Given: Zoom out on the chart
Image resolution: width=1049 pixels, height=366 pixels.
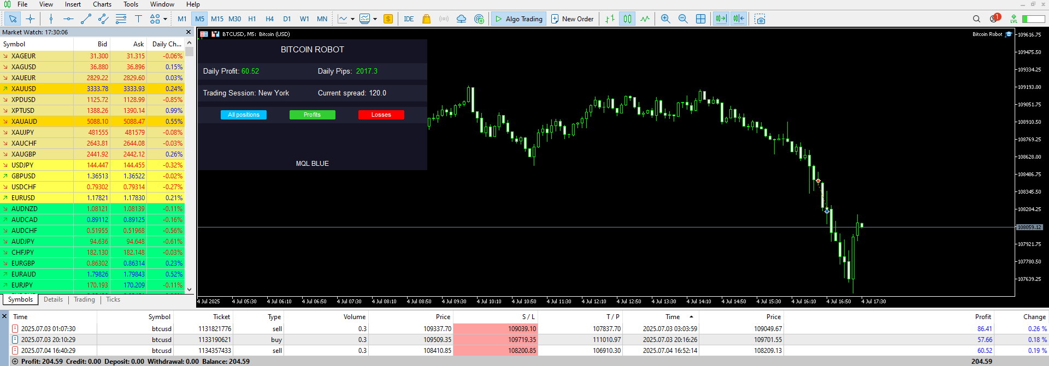Looking at the screenshot, I should [683, 19].
